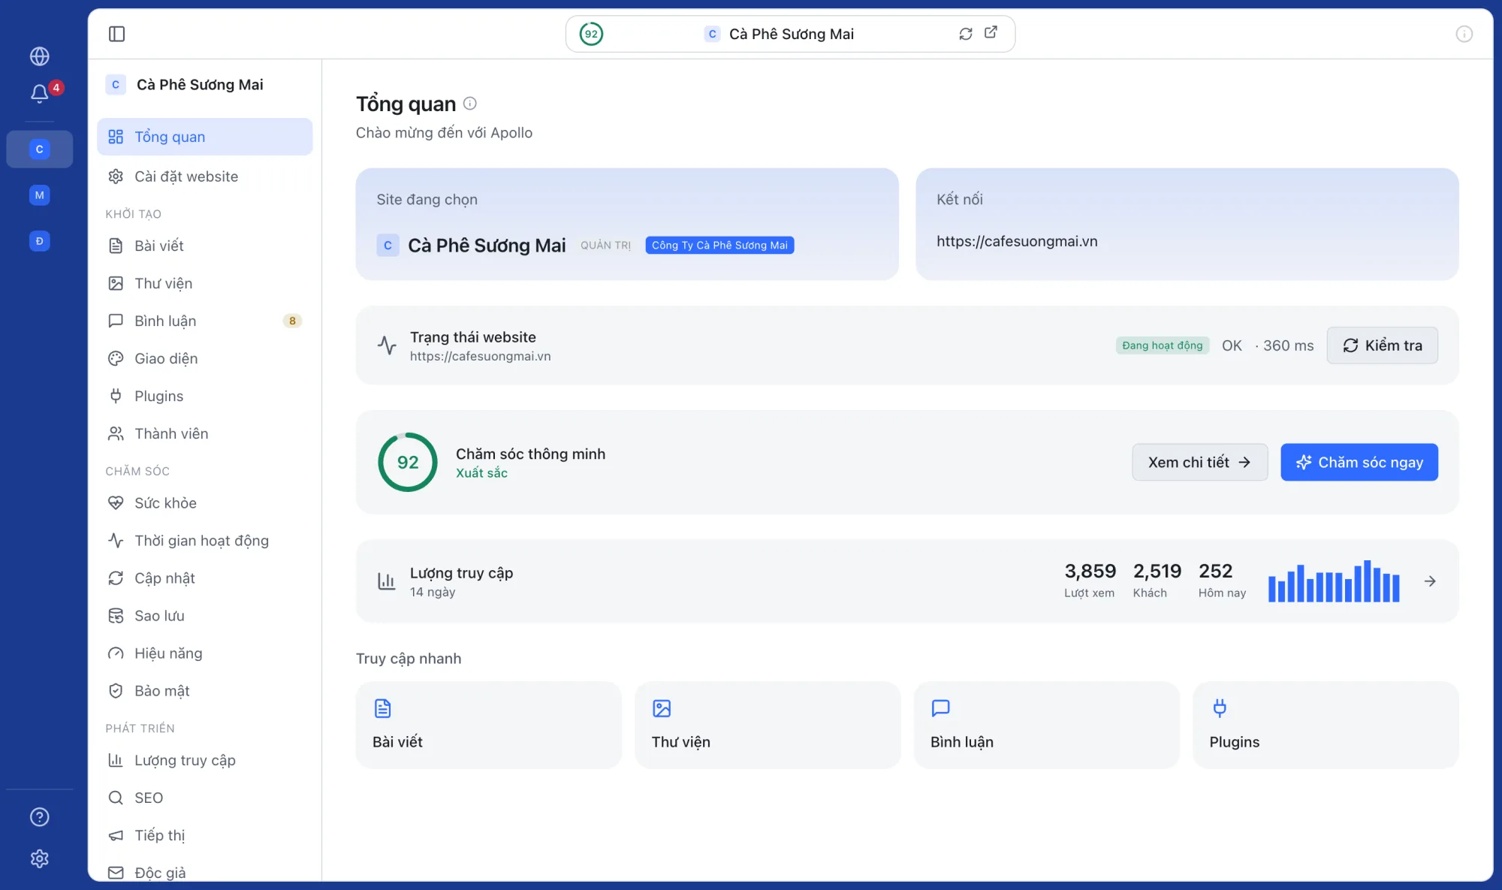Open Sao lưu in sidebar

click(x=205, y=616)
